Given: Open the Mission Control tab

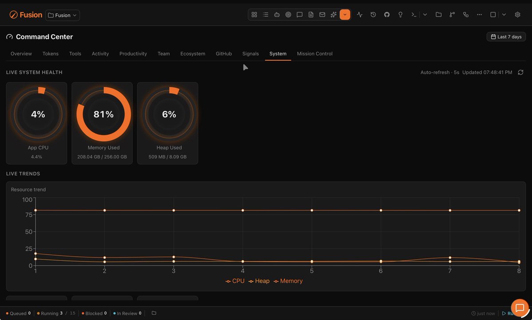Looking at the screenshot, I should pos(315,54).
